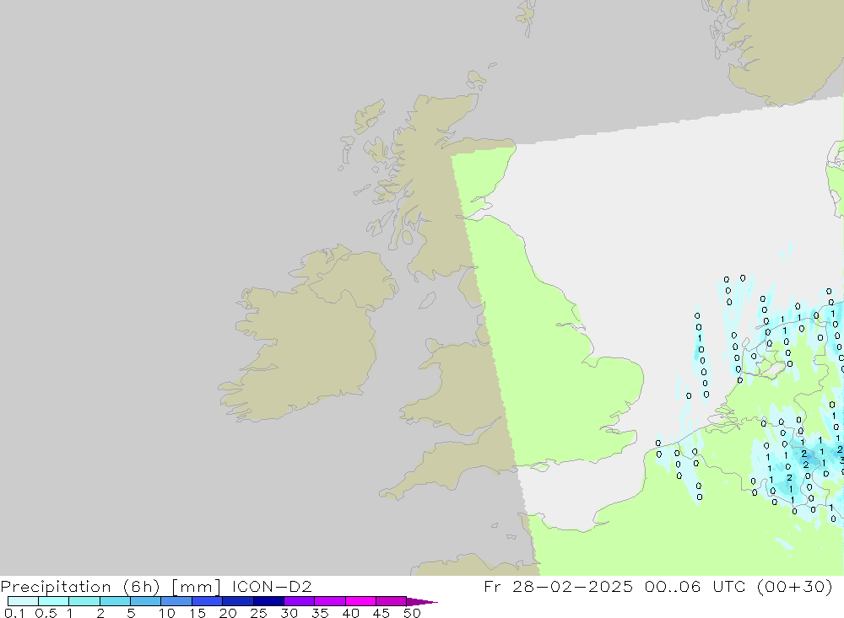The width and height of the screenshot is (844, 618).
Task: Click the '50' legend scale value
Action: click(412, 613)
